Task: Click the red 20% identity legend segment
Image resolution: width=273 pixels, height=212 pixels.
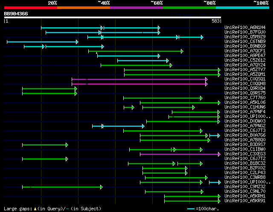Action: [31, 8]
